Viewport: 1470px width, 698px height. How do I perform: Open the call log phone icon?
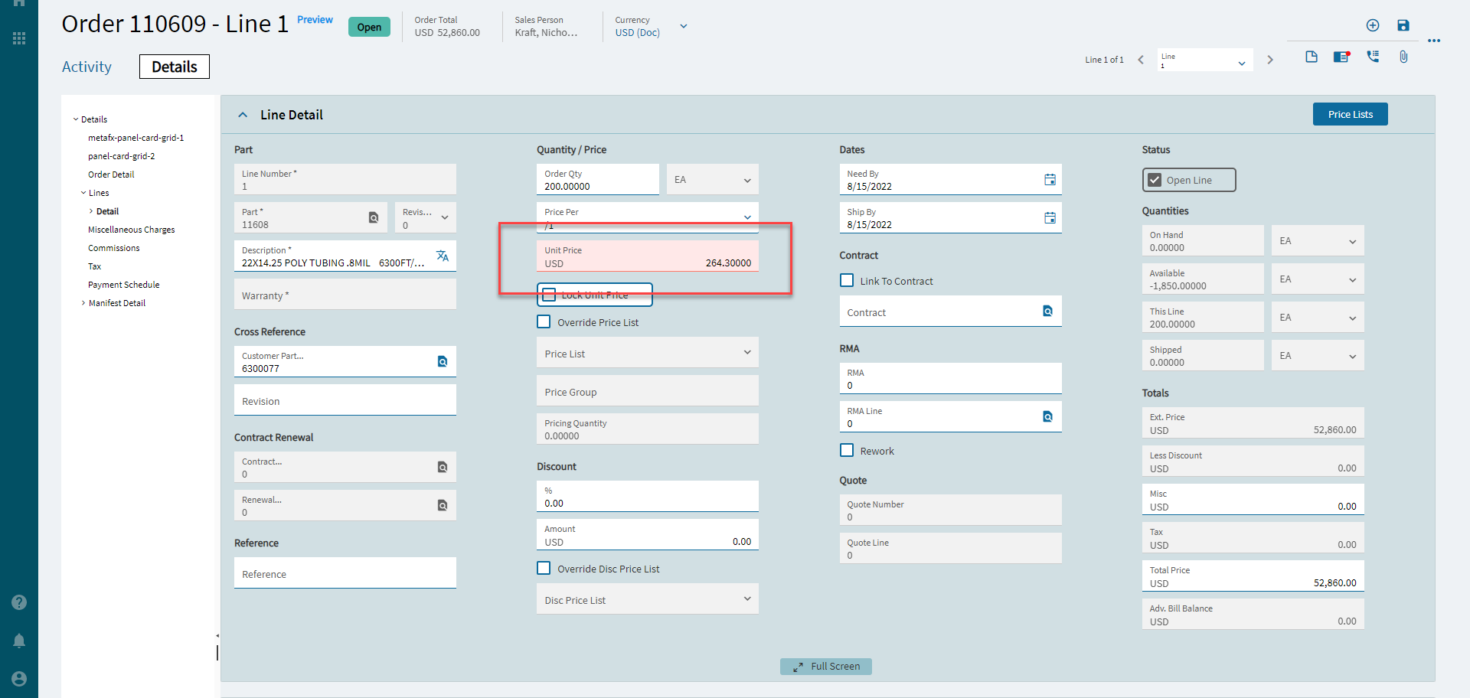point(1373,57)
